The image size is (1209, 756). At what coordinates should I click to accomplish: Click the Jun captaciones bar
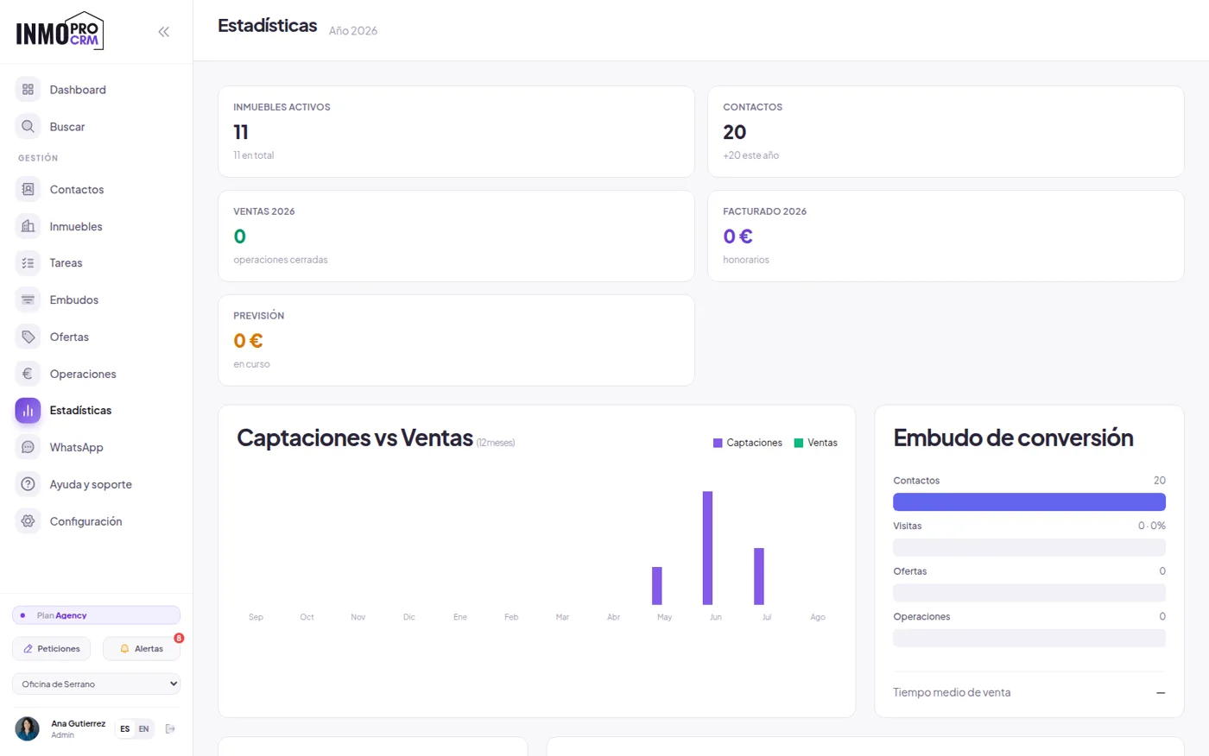(707, 548)
